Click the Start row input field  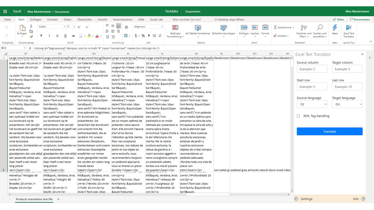[x=312, y=87]
